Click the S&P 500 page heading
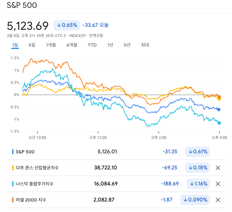This screenshot has height=212, width=232. (22, 5)
